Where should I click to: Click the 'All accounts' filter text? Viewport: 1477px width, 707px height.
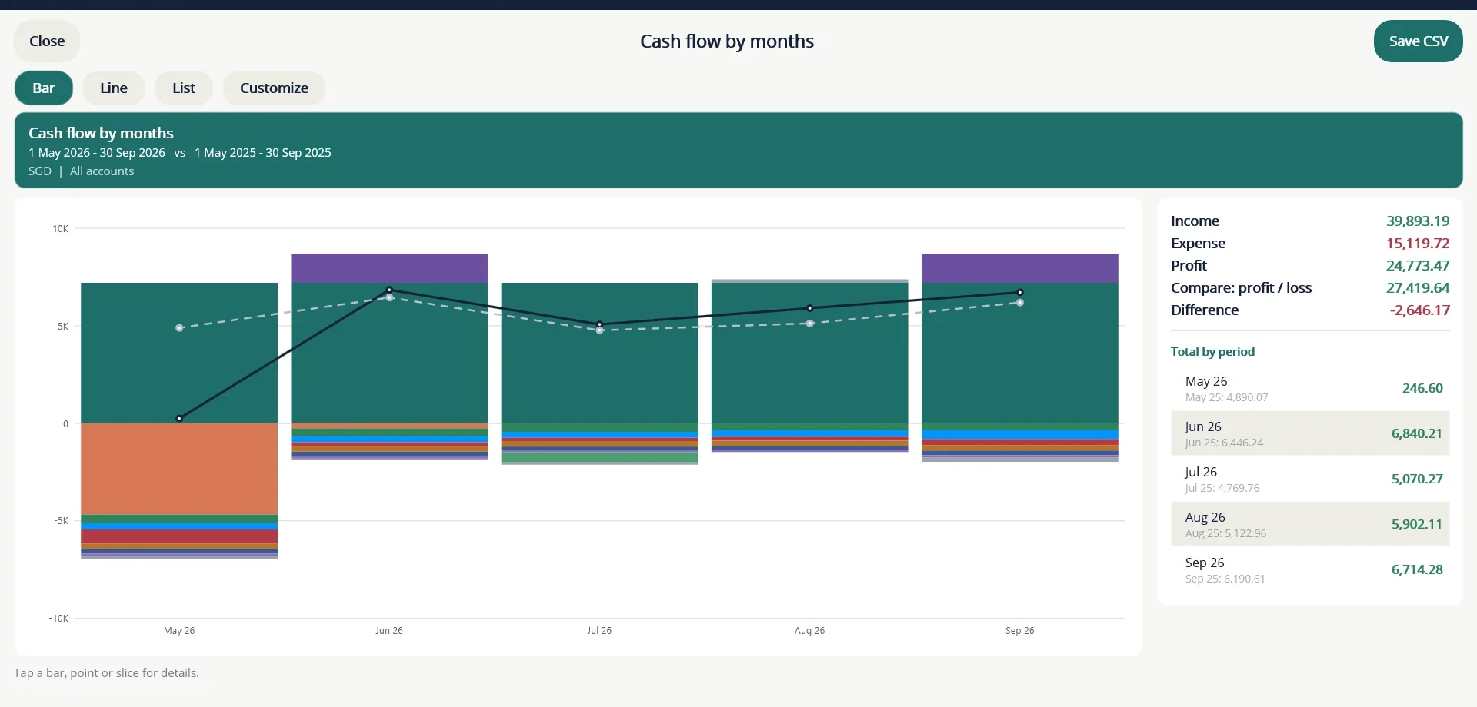[102, 171]
